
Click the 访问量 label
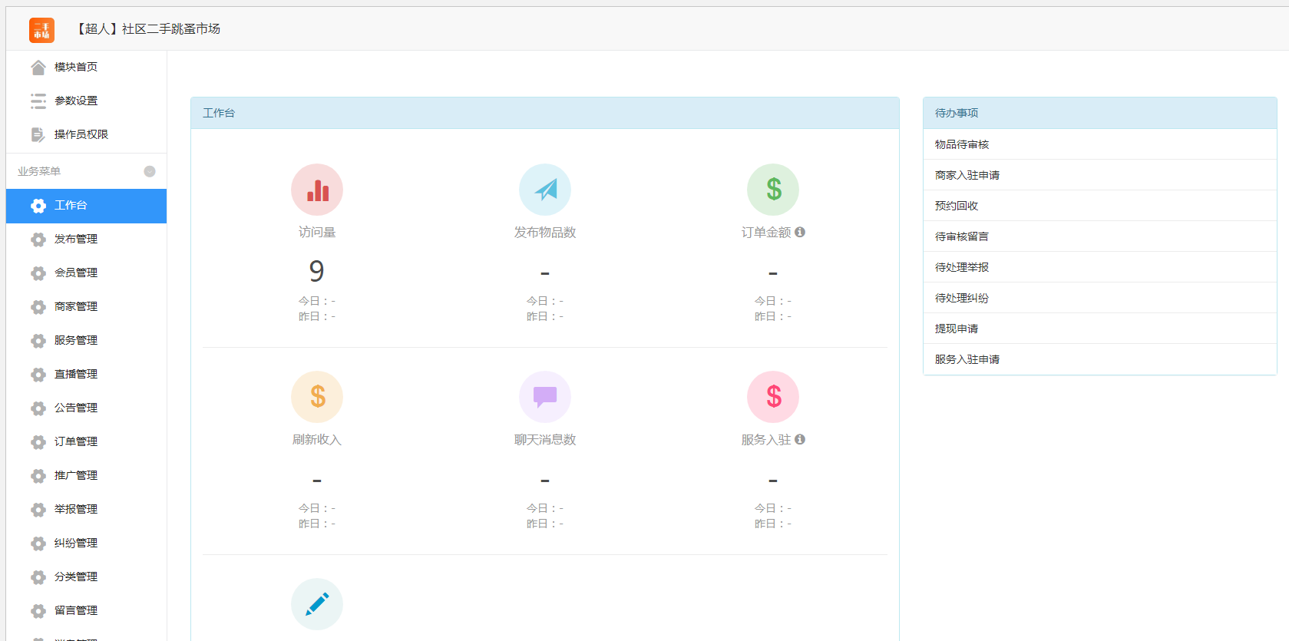pos(317,233)
